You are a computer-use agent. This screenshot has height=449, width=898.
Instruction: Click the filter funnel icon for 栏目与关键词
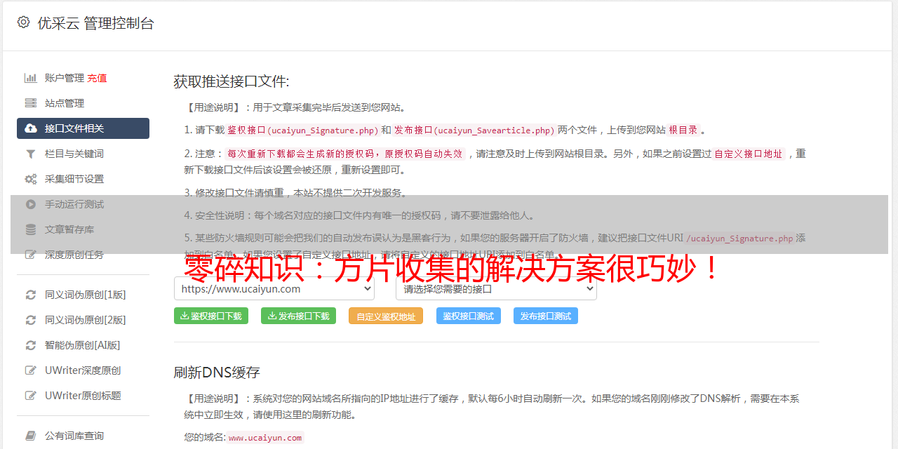31,154
